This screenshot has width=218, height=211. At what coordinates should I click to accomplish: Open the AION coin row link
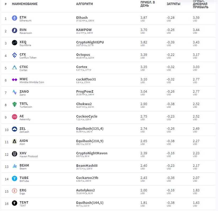[x=24, y=141]
